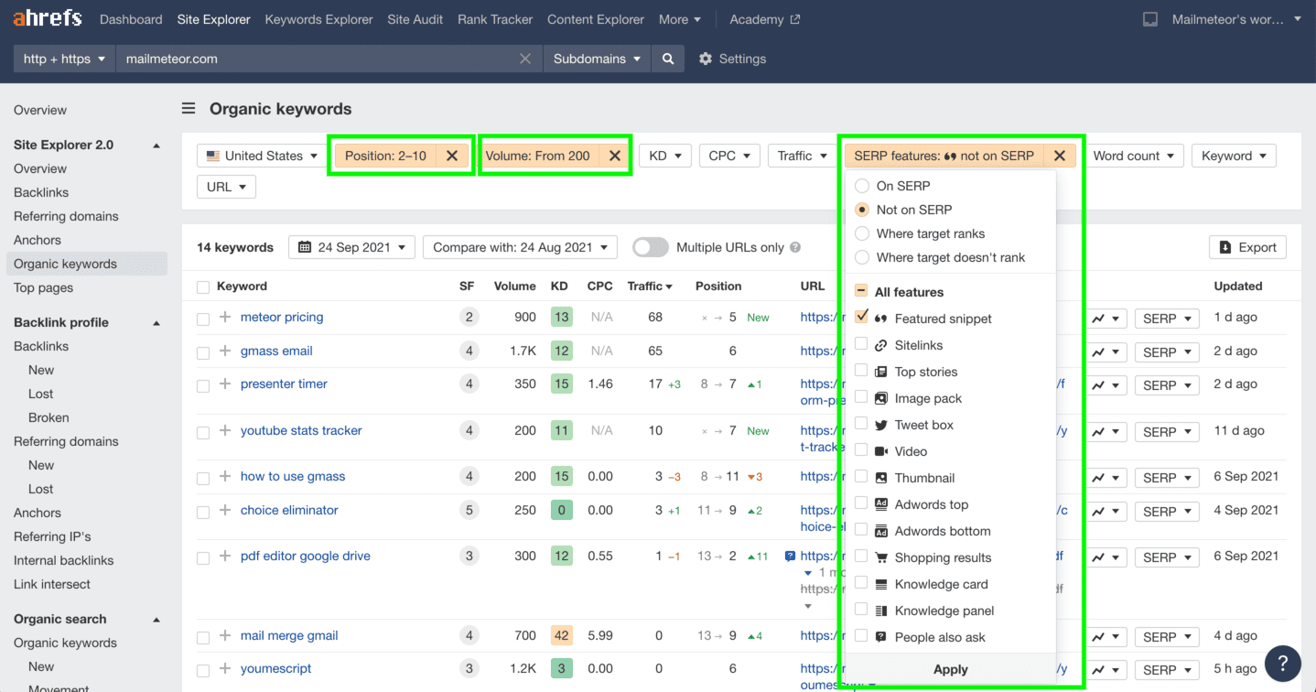The image size is (1316, 692).
Task: Open the trend chart for choice eliminator row
Action: pyautogui.click(x=1107, y=511)
